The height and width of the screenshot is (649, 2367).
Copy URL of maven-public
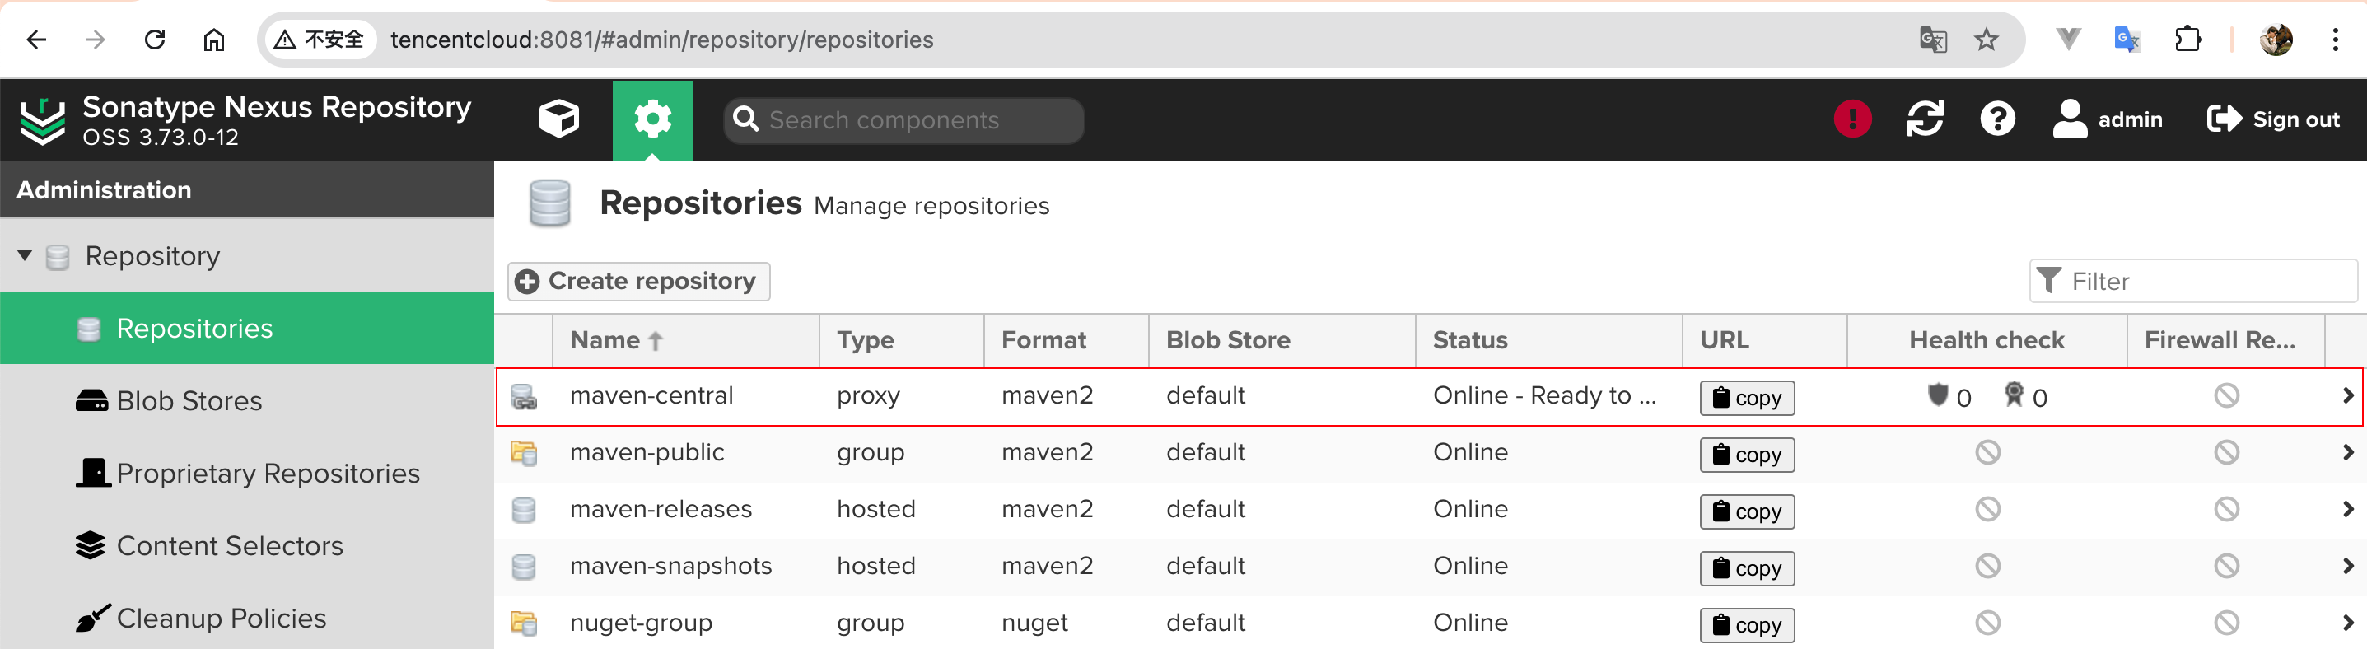pyautogui.click(x=1747, y=455)
